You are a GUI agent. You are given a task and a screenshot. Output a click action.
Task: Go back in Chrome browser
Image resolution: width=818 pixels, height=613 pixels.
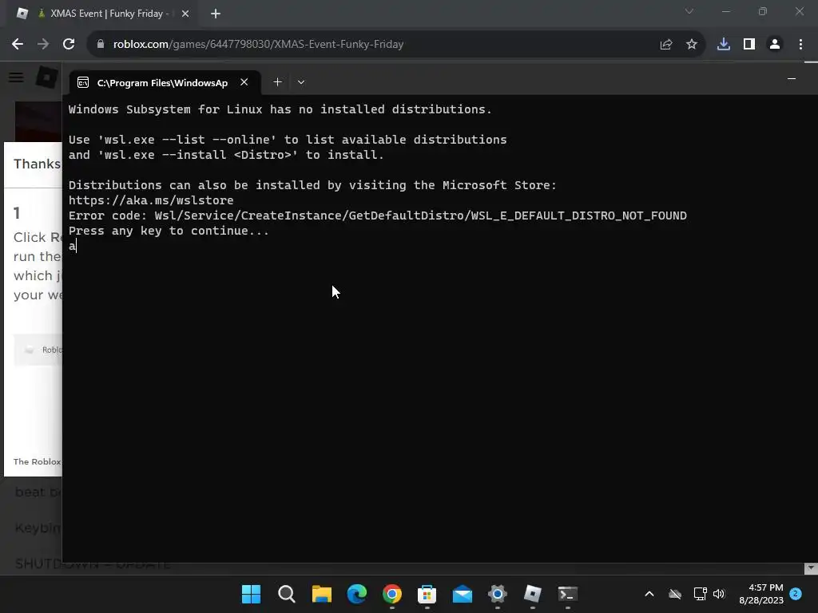18,45
